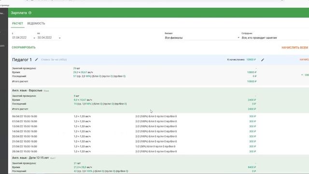Click the 300 ₽ amount for 28/04/22

point(253,151)
